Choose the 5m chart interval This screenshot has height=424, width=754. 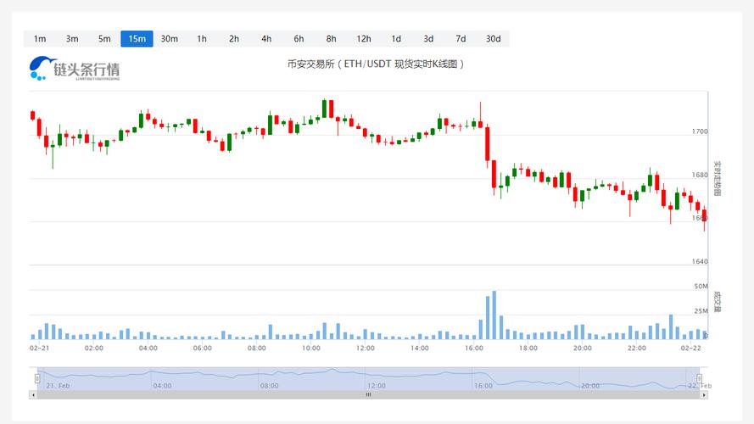[x=104, y=38]
